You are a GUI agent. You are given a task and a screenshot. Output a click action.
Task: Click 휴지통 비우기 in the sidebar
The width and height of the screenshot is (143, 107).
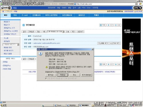tap(9, 51)
